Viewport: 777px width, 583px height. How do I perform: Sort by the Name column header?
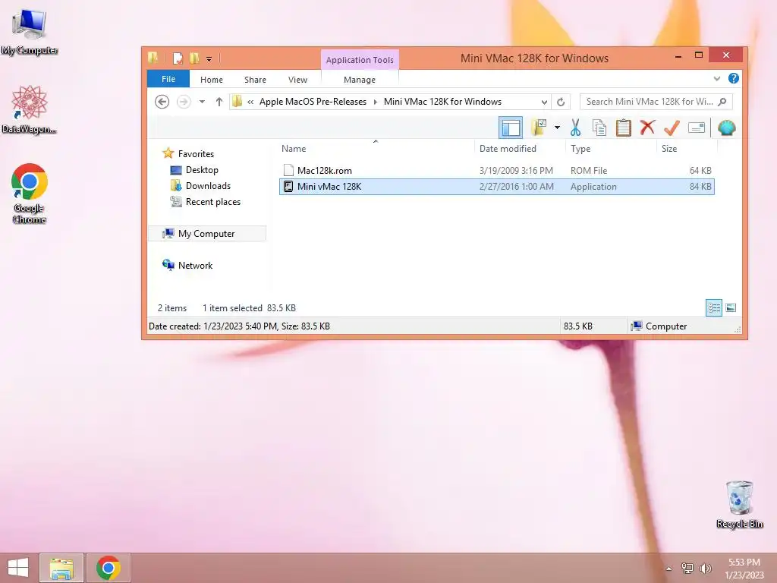(x=376, y=148)
